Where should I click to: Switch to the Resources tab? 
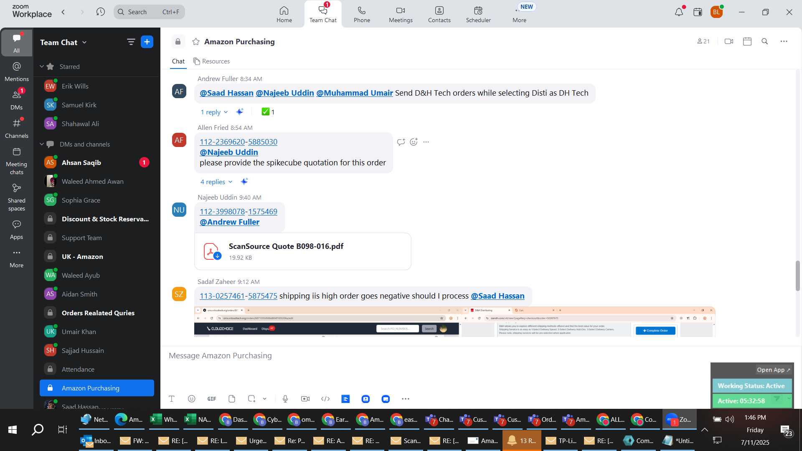coord(211,61)
